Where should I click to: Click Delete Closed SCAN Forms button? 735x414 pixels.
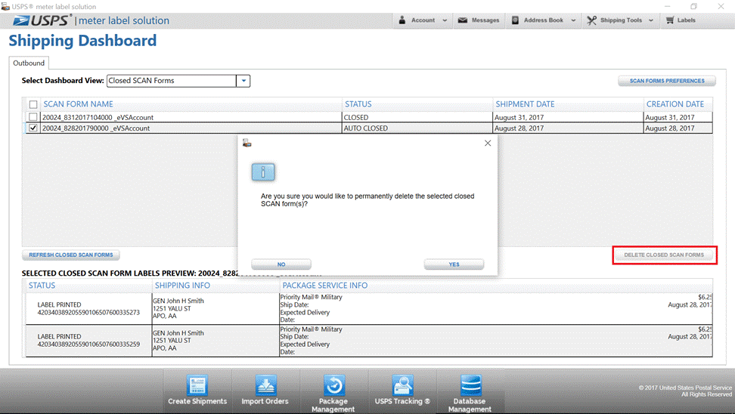(664, 255)
